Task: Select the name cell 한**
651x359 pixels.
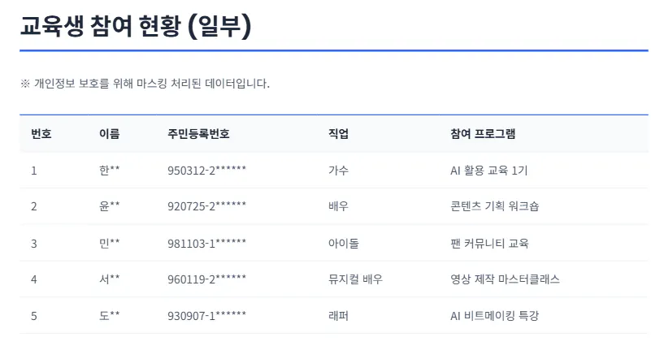Action: point(109,171)
